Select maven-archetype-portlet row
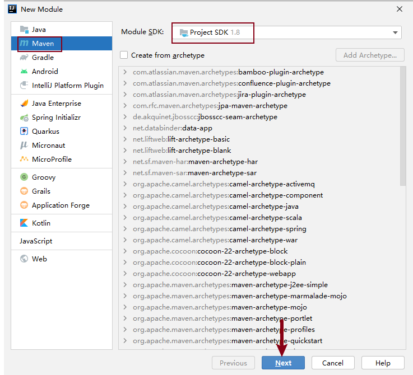Screen dimensions: 413x375 pyautogui.click(x=259, y=318)
